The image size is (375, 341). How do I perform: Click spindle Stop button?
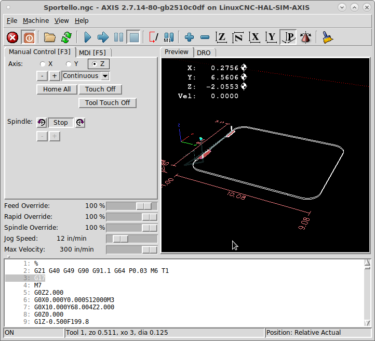(60, 123)
